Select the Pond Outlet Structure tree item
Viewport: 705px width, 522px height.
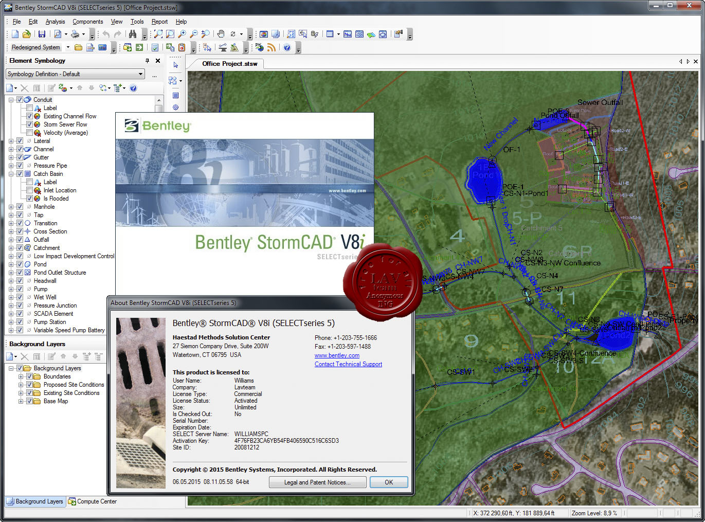pos(60,273)
